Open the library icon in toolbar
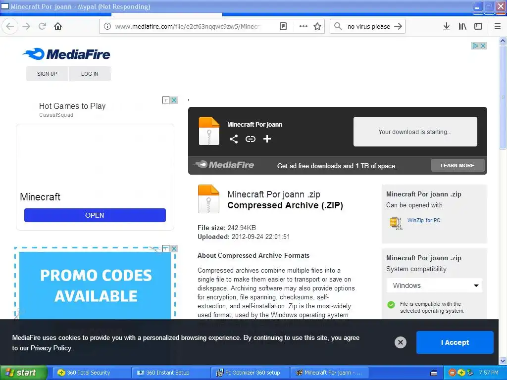Viewport: 507px width, 380px height. point(462,26)
